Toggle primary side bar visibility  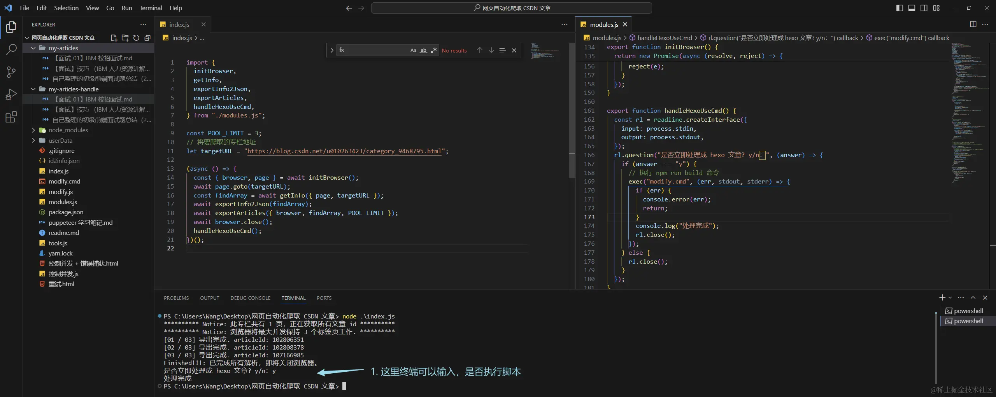click(x=900, y=8)
